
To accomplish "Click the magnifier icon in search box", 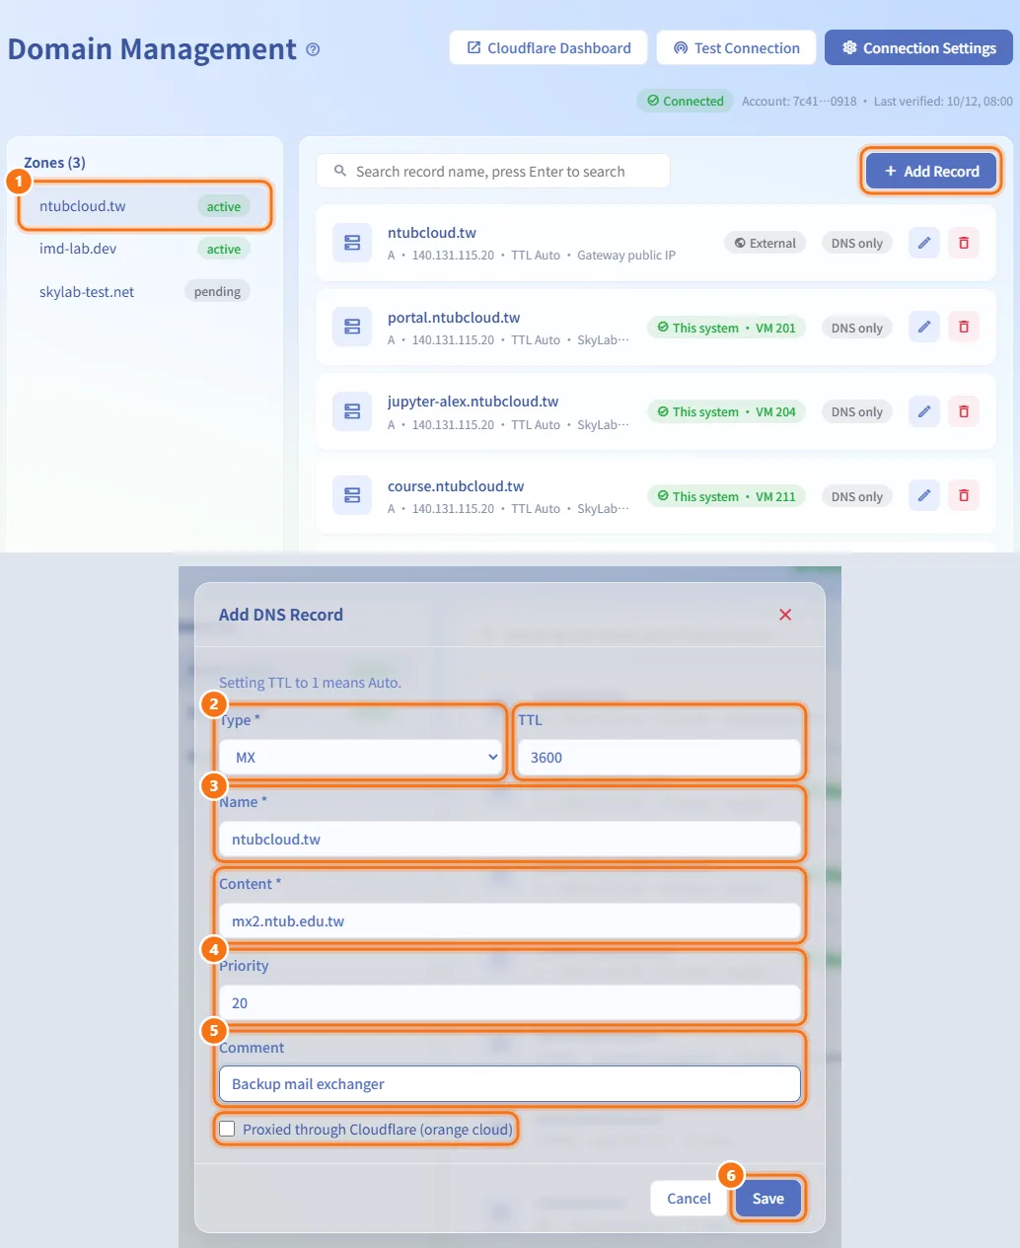I will click(340, 171).
